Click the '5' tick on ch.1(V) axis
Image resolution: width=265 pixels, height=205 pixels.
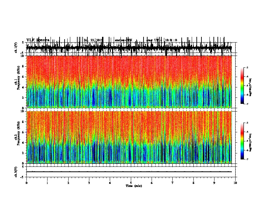click(x=23, y=43)
